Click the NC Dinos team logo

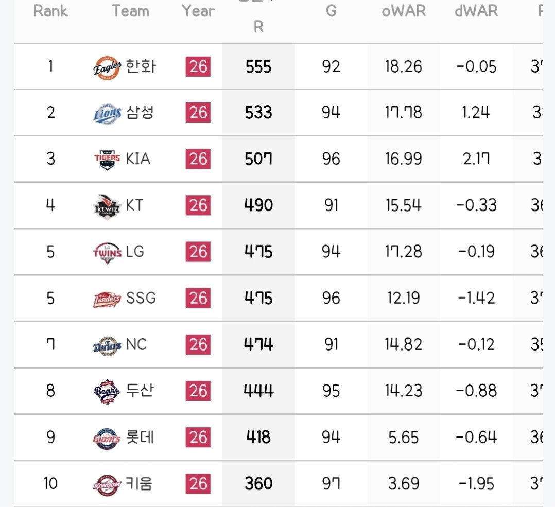tap(107, 346)
